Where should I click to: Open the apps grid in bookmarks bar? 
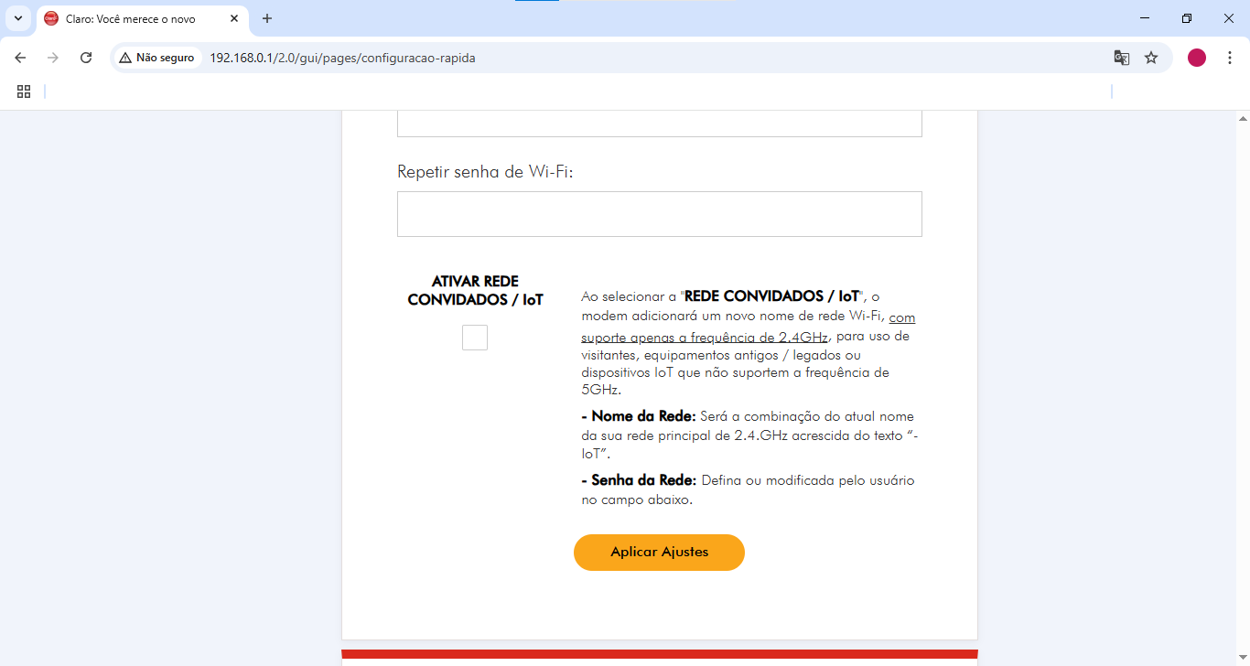coord(24,91)
